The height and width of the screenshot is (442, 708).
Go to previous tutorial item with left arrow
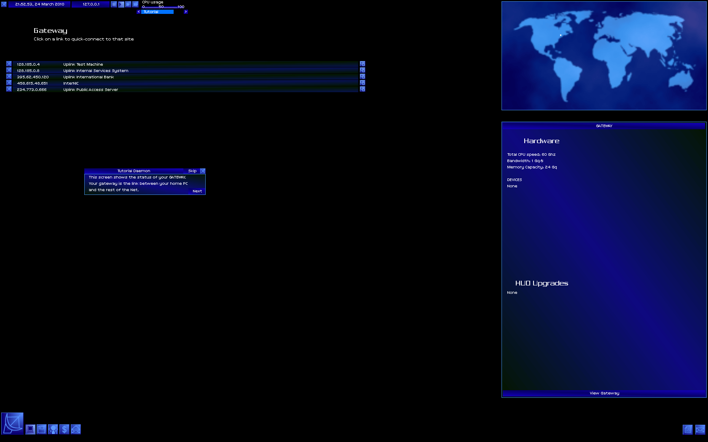point(138,12)
